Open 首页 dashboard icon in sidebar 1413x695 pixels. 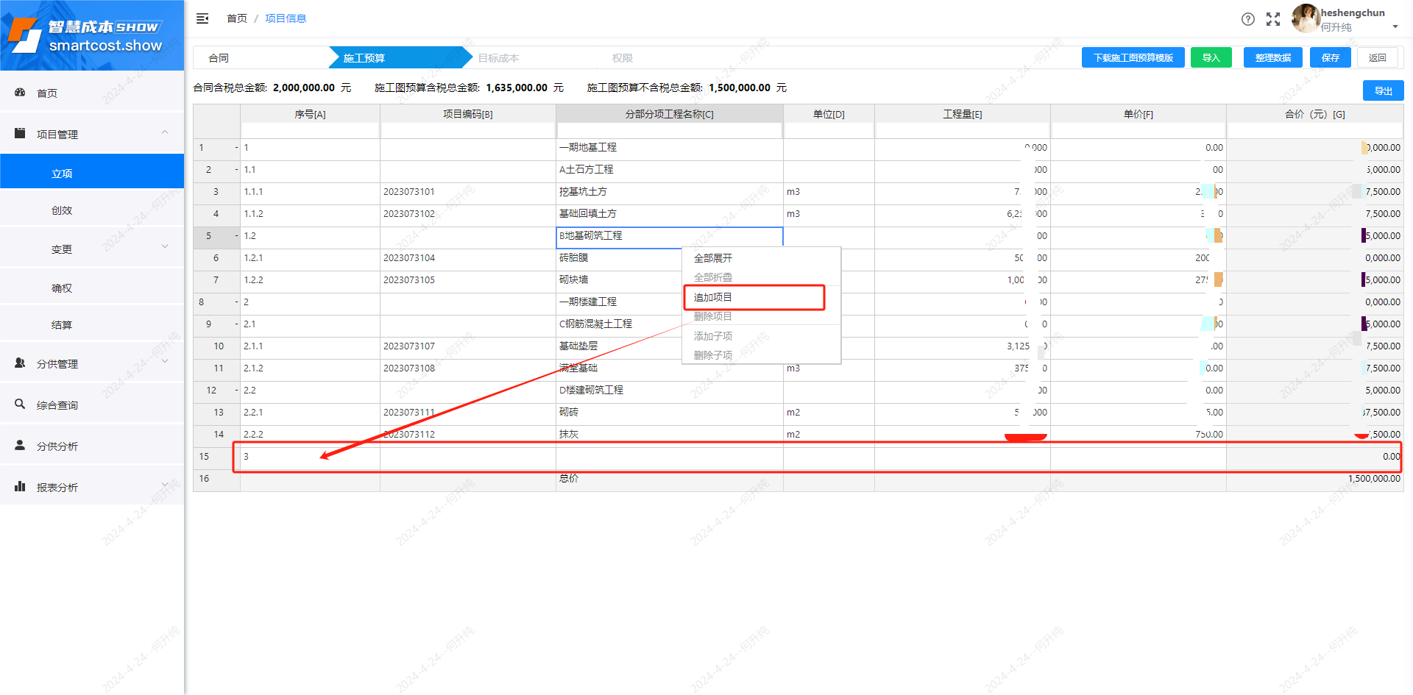pyautogui.click(x=21, y=93)
